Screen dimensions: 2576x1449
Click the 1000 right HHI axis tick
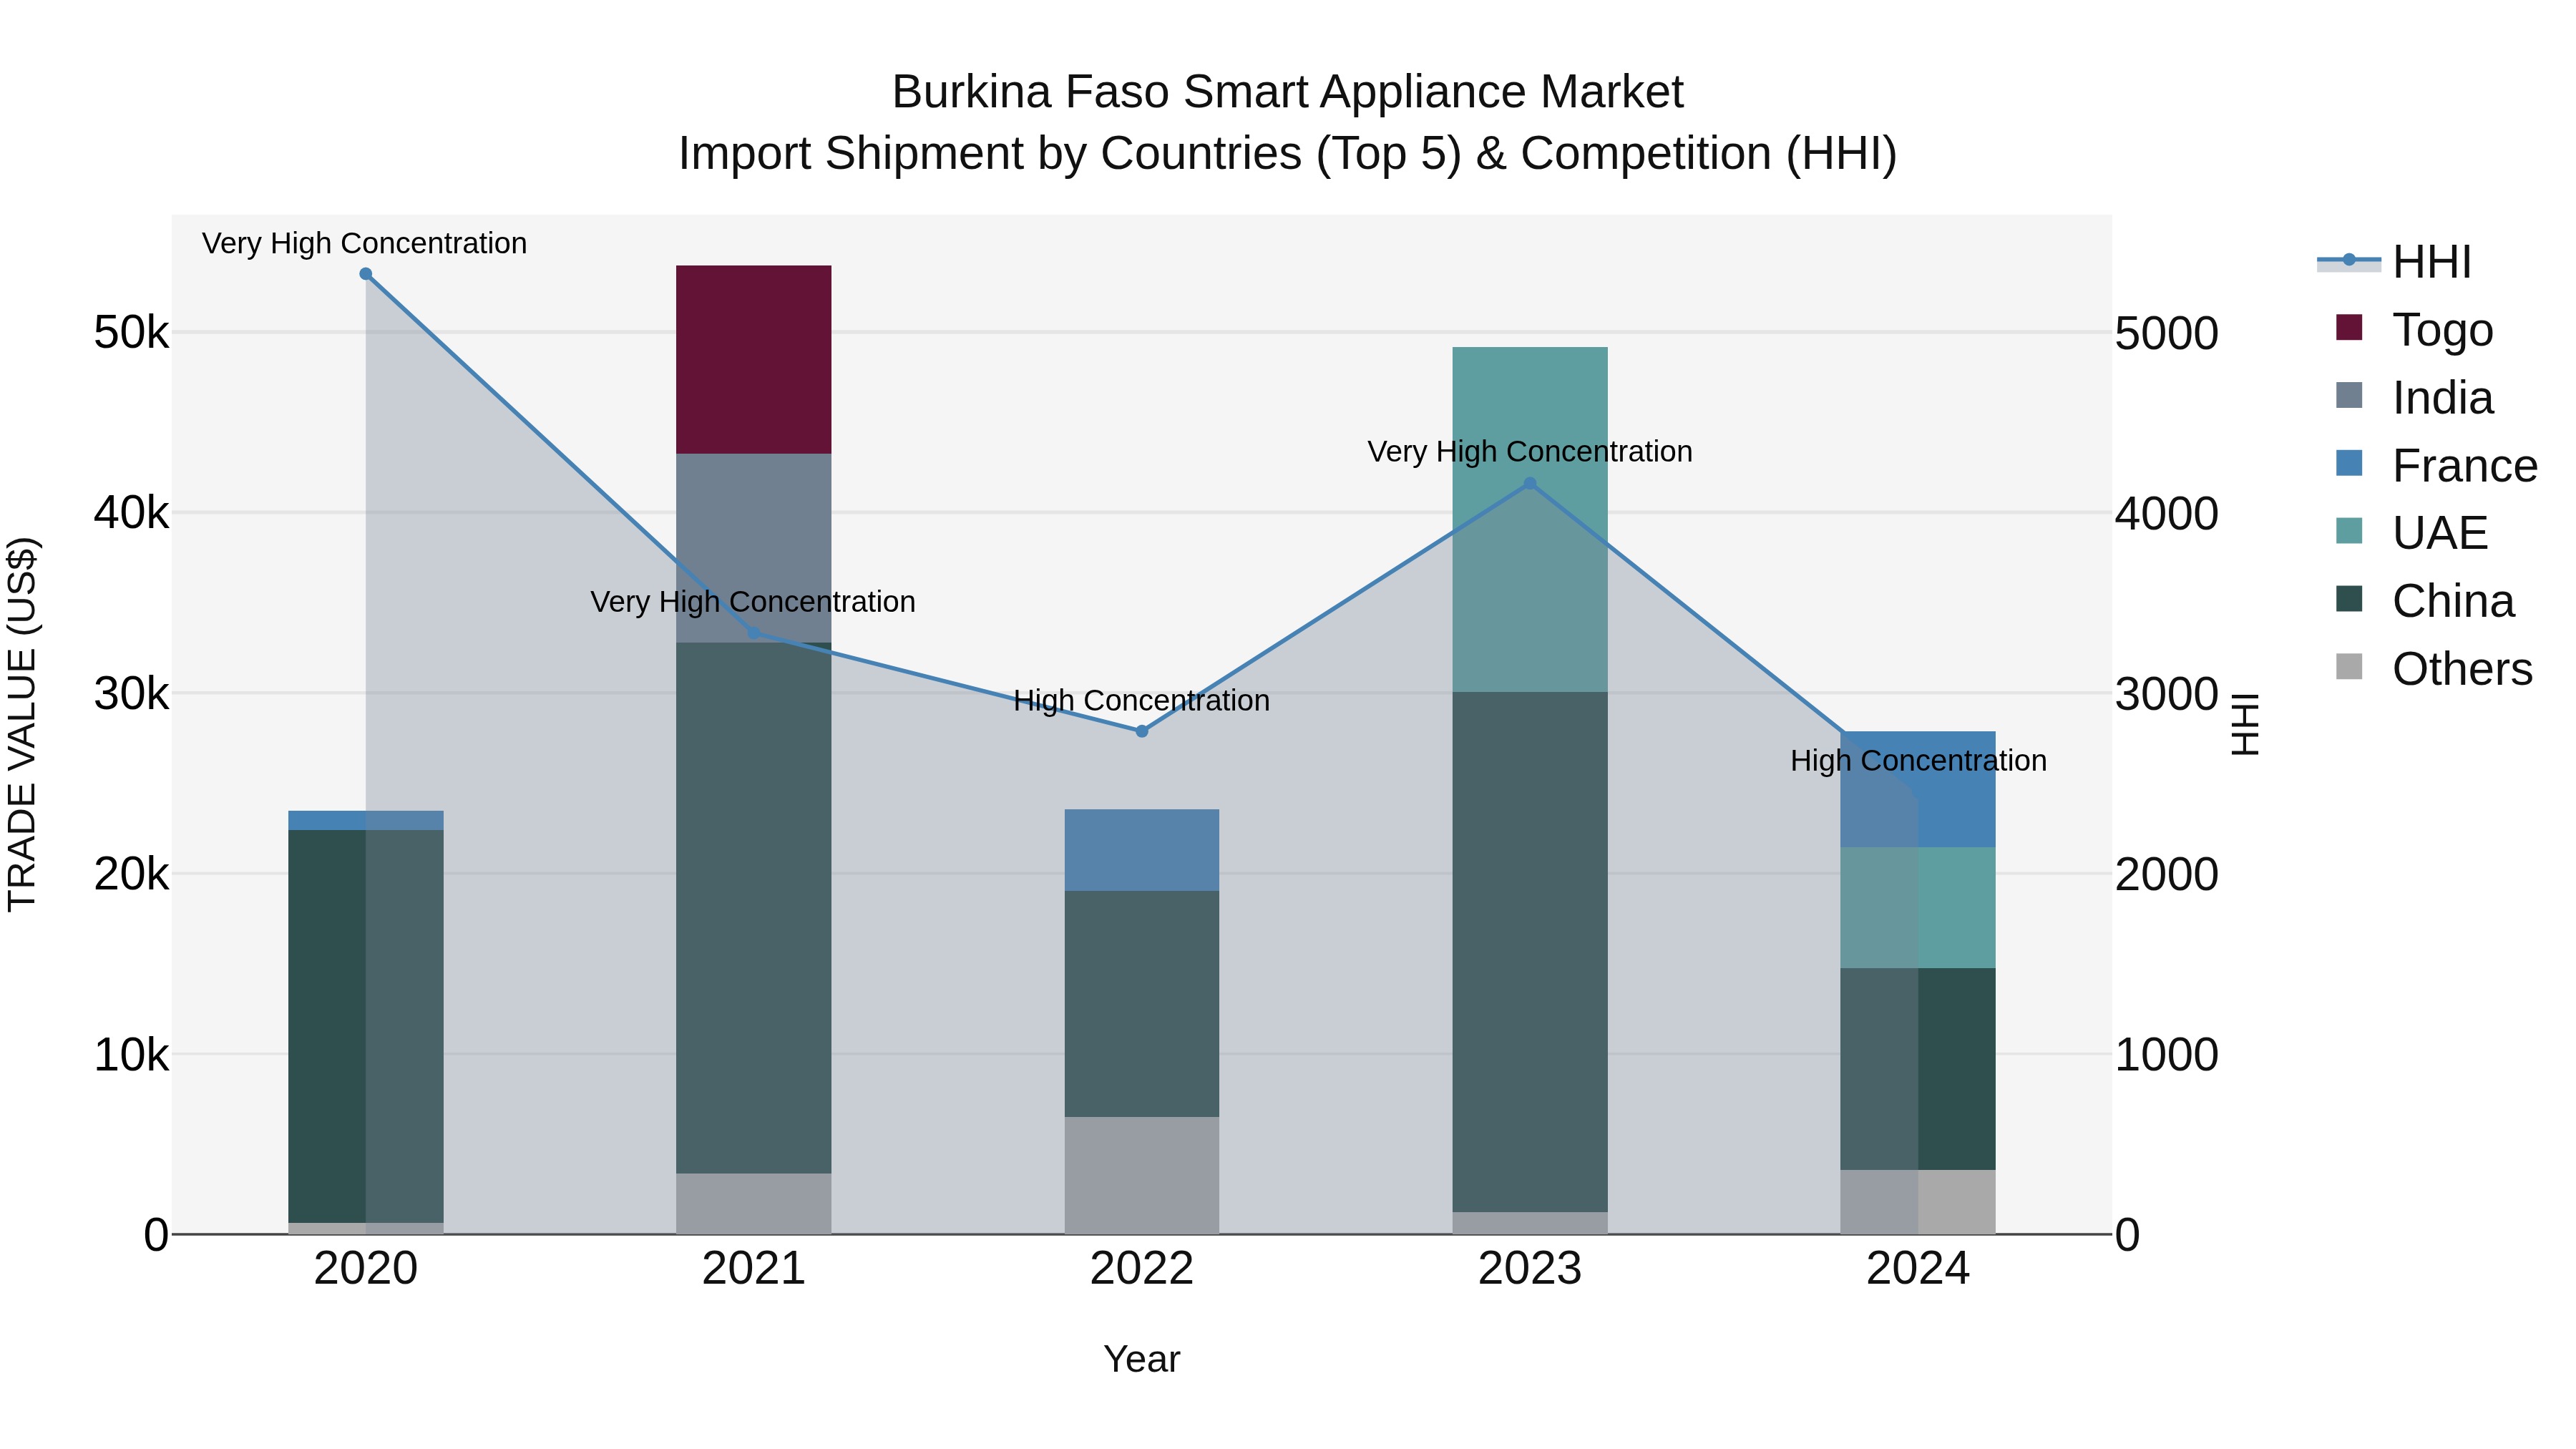point(2167,1055)
